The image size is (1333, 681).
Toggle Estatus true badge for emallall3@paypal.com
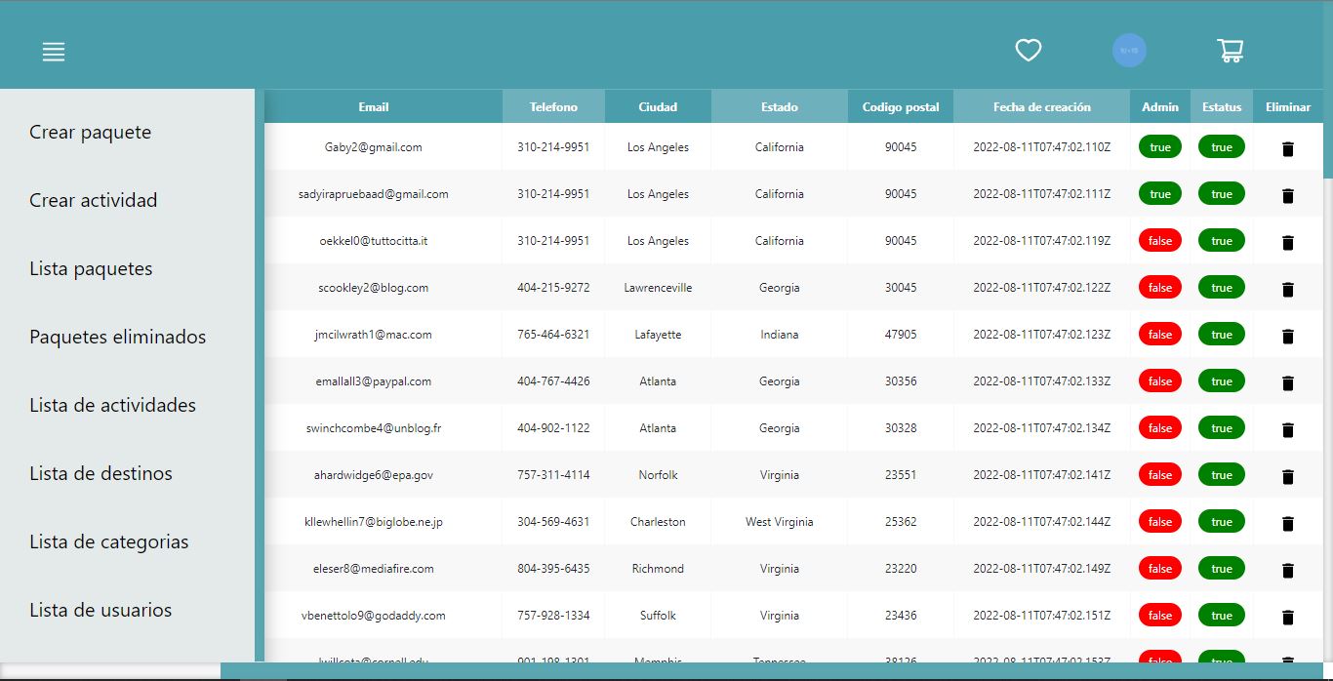[x=1221, y=381]
